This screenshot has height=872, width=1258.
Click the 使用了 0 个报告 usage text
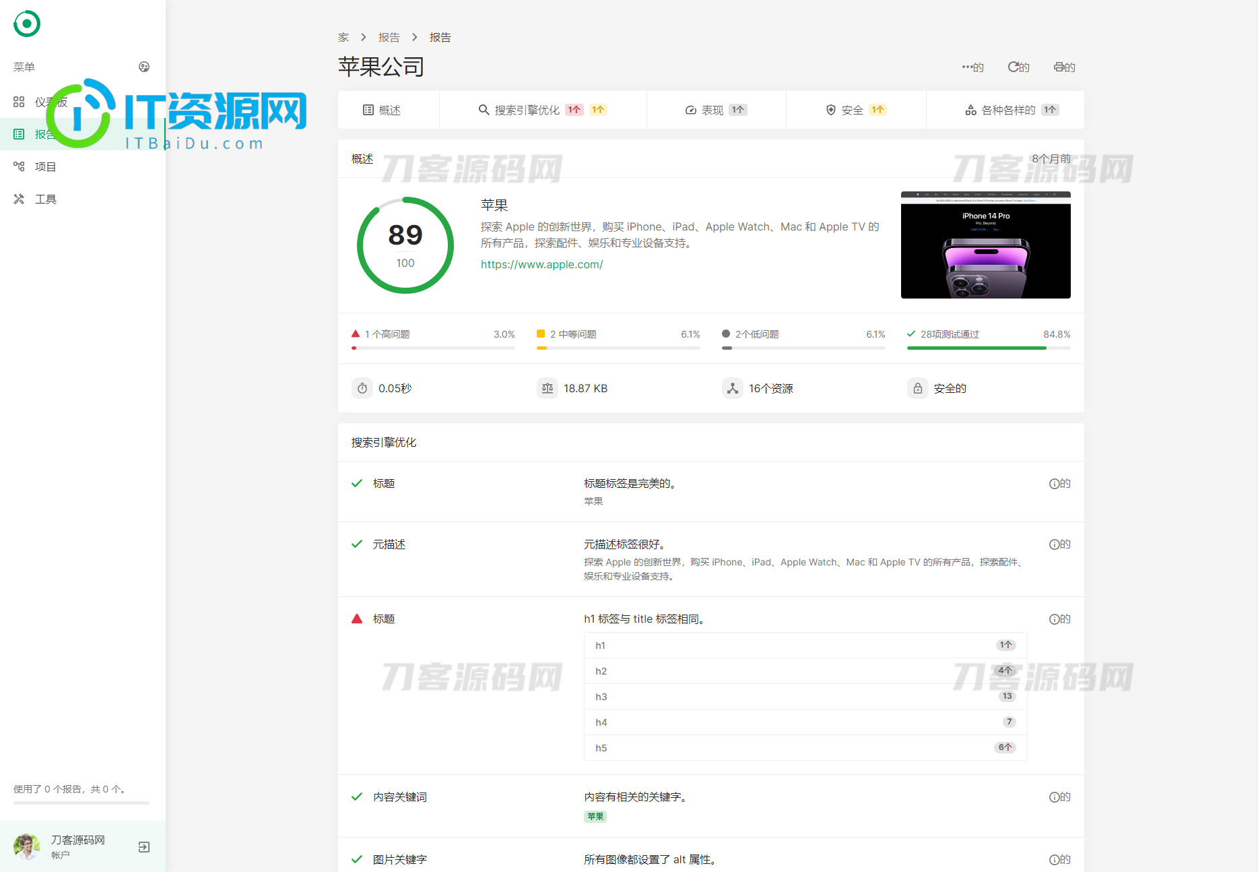pyautogui.click(x=70, y=788)
